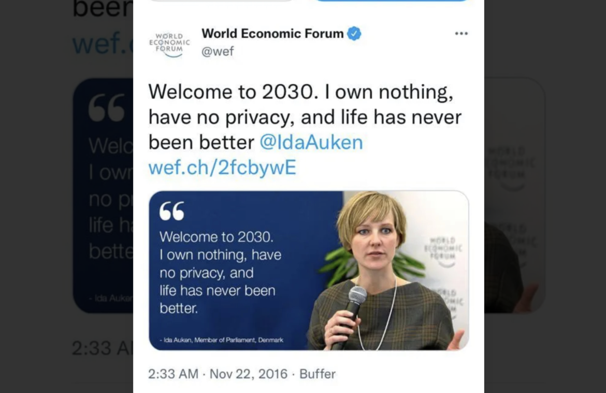This screenshot has width=606, height=393.
Task: Click the large quotation mark in the image
Action: (172, 211)
